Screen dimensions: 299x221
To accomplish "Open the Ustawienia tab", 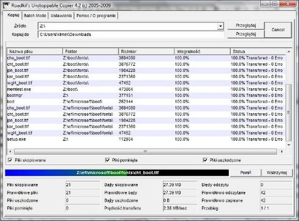I will pos(61,15).
